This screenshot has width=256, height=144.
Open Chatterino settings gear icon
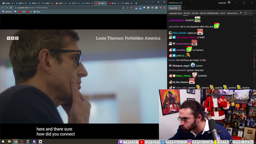pos(229,2)
